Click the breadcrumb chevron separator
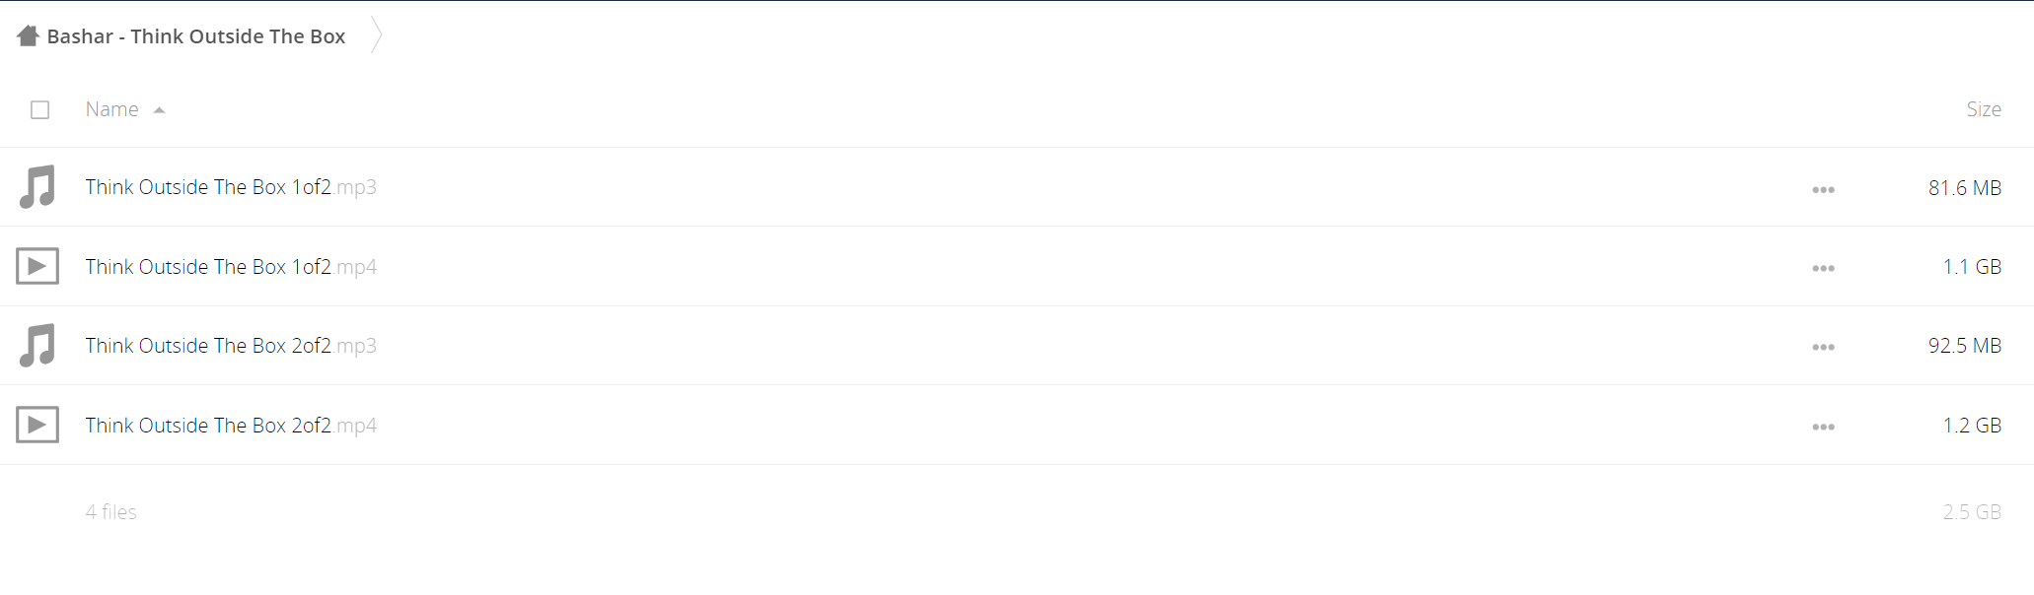Viewport: 2034px width, 595px height. (x=376, y=35)
